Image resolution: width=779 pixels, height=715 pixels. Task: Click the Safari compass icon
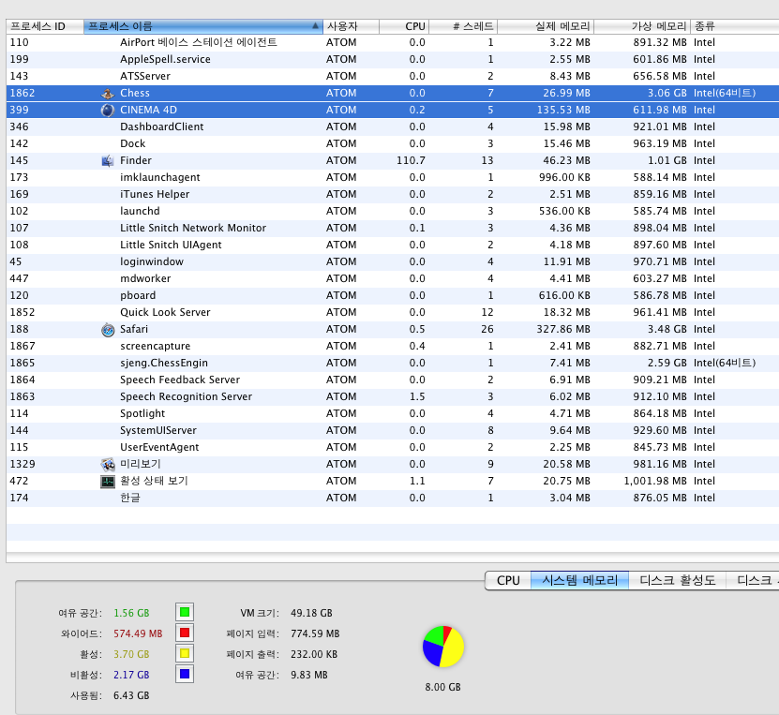click(x=107, y=329)
